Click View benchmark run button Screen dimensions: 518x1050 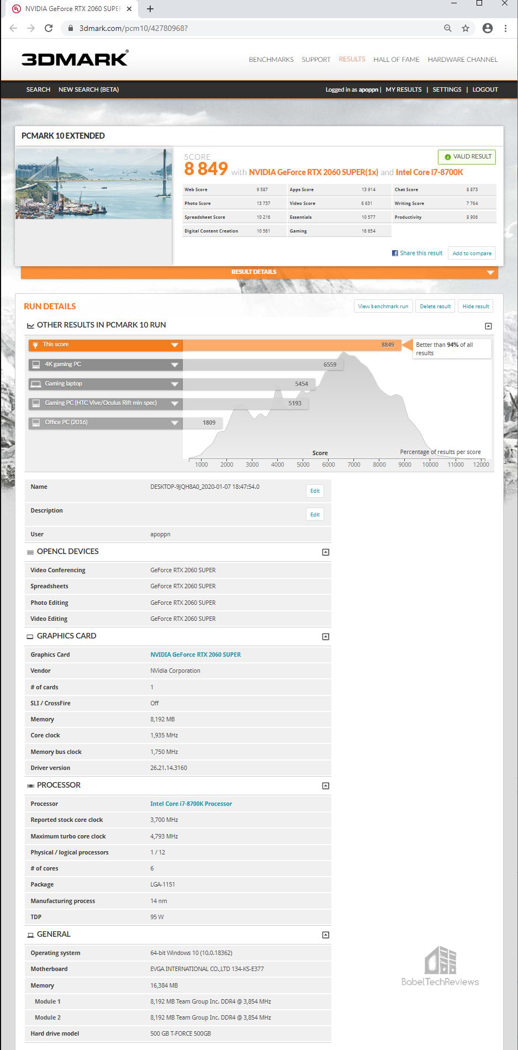[383, 307]
